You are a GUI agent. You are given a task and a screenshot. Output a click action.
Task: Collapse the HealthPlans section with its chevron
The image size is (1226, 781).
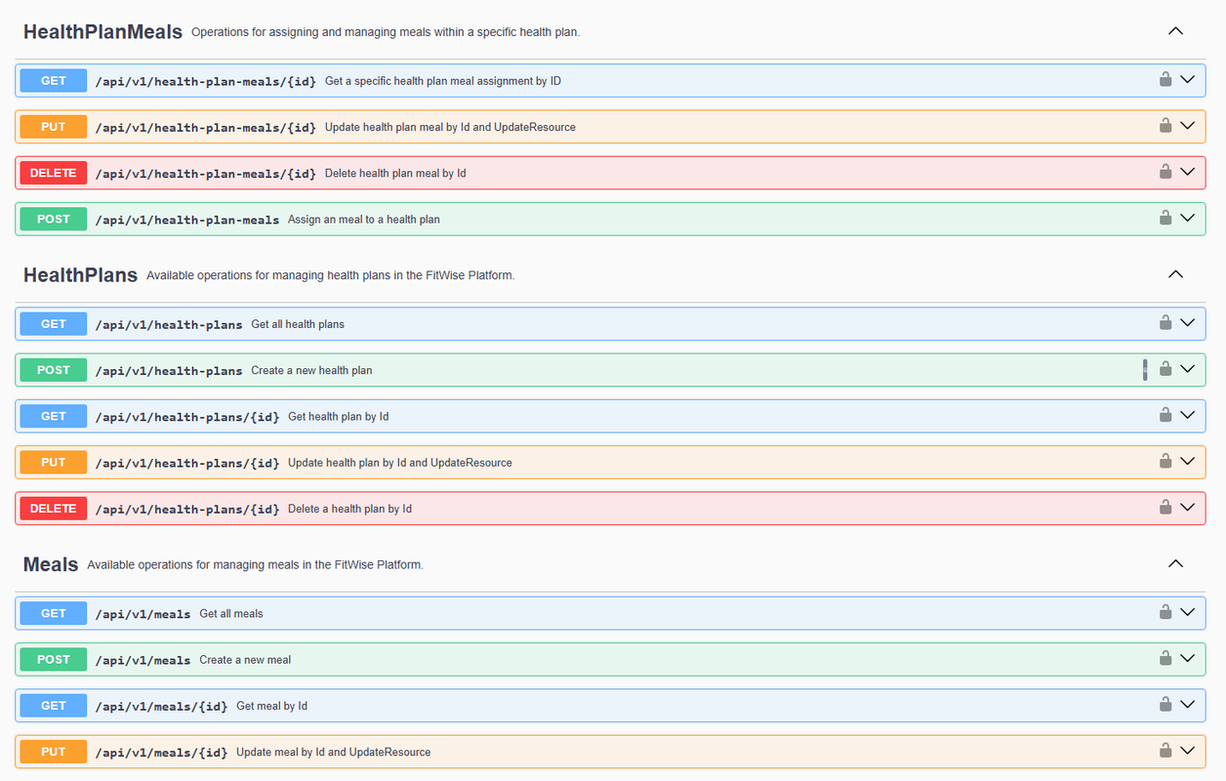tap(1176, 274)
